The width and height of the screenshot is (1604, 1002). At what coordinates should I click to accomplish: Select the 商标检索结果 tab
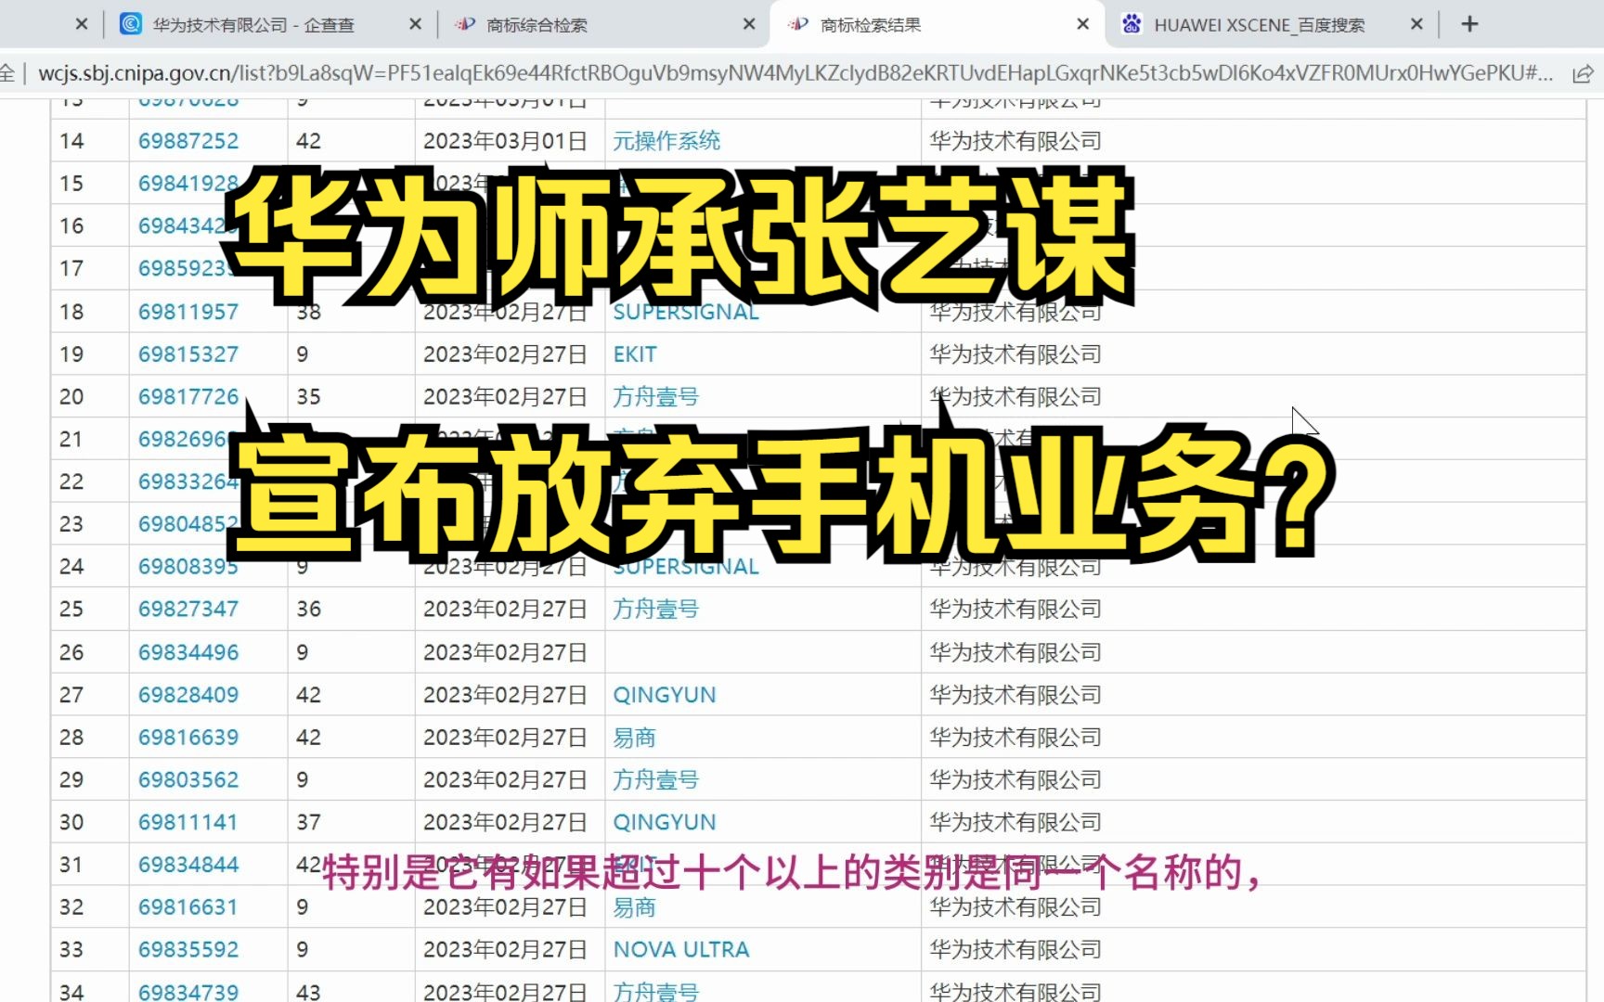(x=870, y=25)
